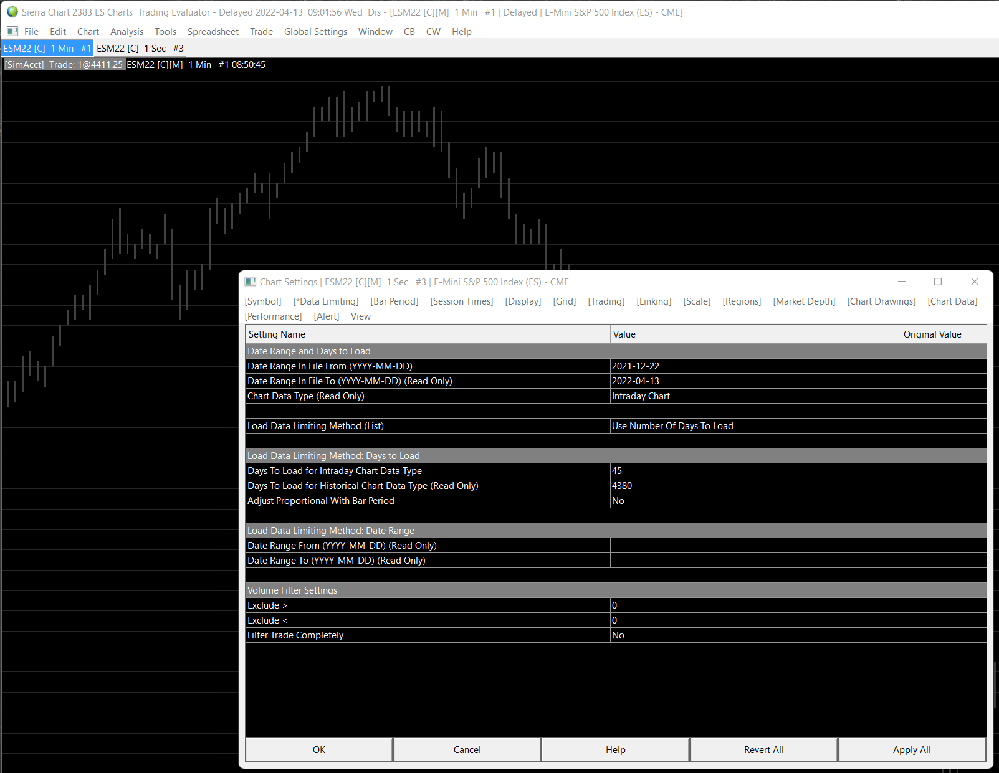Open the Trade menu

[x=261, y=32]
